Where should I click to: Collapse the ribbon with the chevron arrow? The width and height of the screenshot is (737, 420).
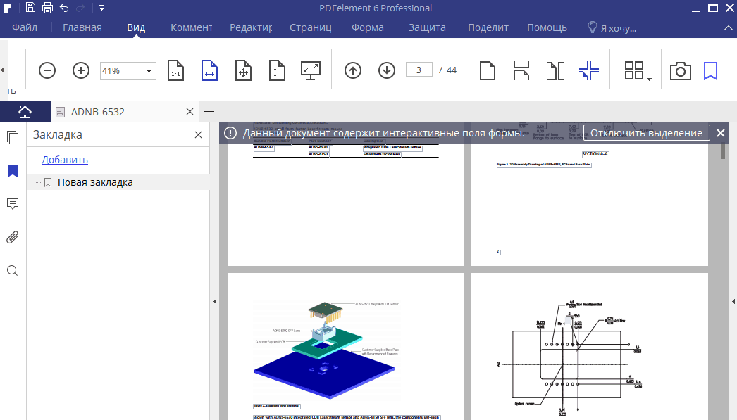pyautogui.click(x=729, y=28)
